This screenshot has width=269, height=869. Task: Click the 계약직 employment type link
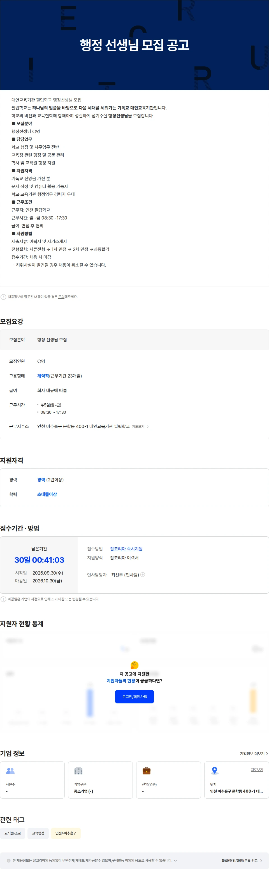(x=43, y=376)
